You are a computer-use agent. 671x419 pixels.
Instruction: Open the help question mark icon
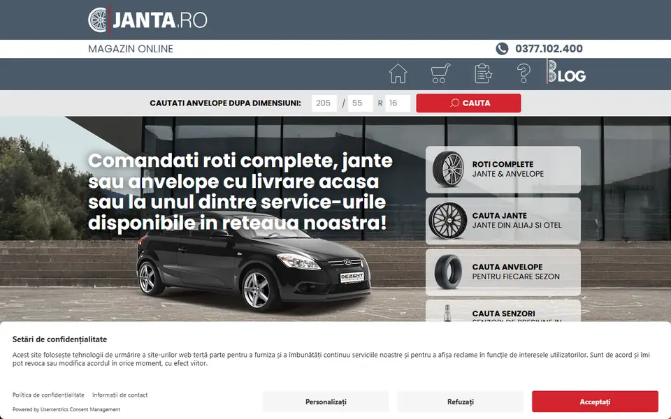[x=524, y=73]
